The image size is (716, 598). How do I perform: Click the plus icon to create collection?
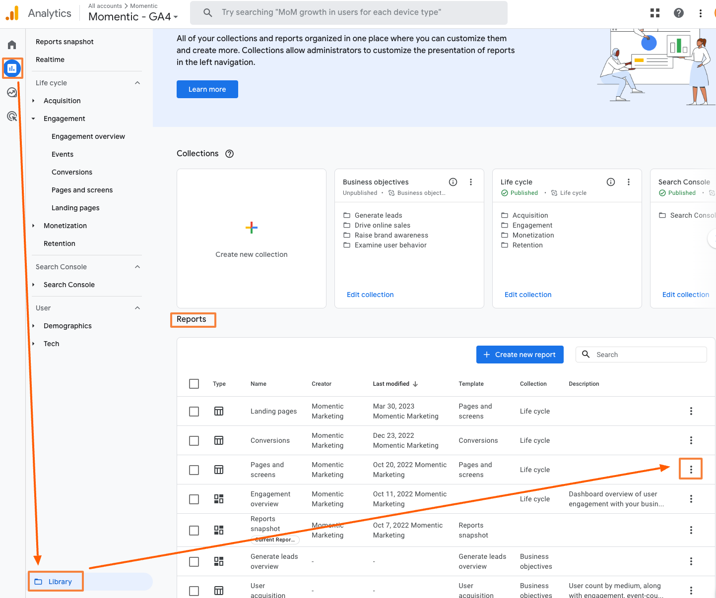click(x=252, y=228)
